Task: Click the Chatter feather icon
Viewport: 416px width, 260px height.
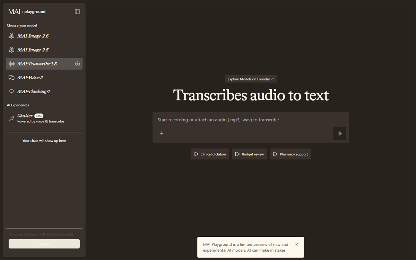Action: (11, 118)
